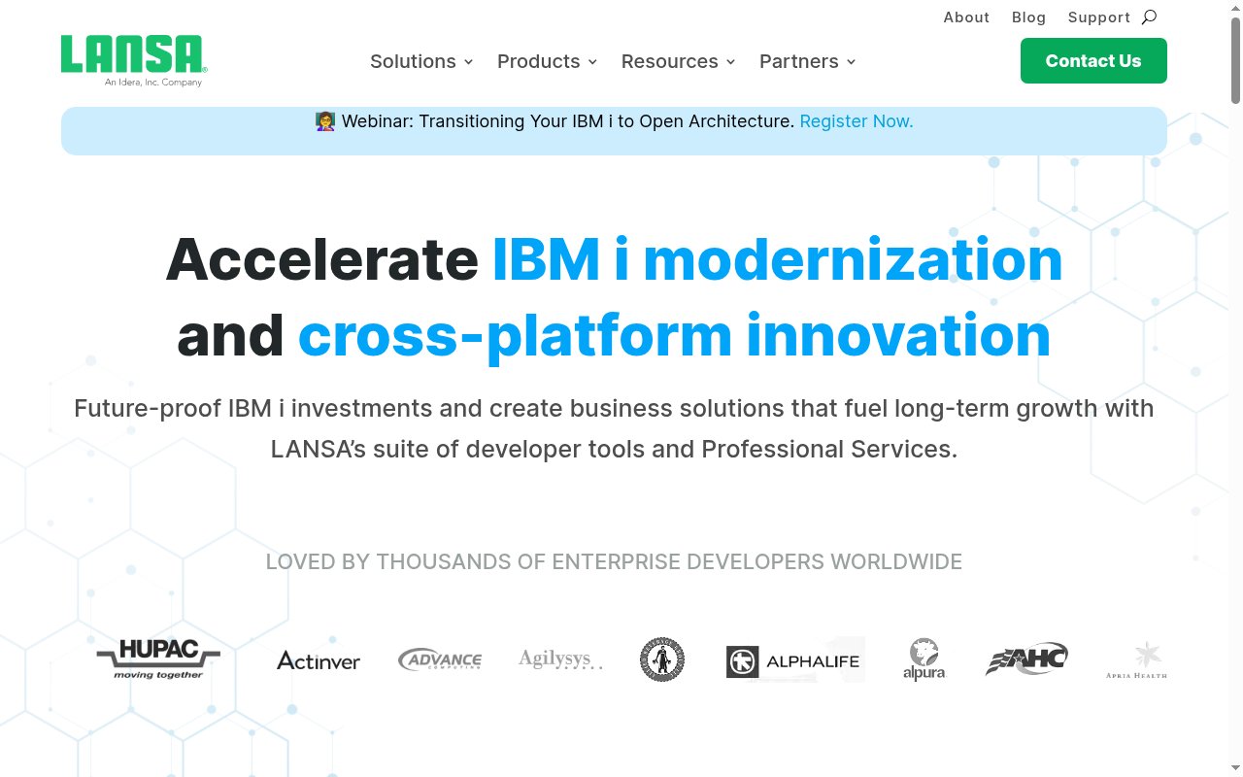
Task: Follow the Register Now link
Action: tap(856, 121)
